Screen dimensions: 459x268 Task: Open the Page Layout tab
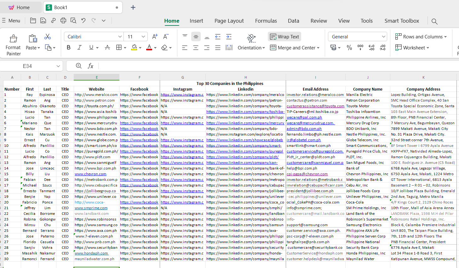[x=229, y=21]
